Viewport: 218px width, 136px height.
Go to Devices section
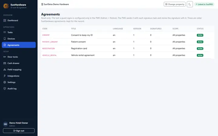coord(11,39)
